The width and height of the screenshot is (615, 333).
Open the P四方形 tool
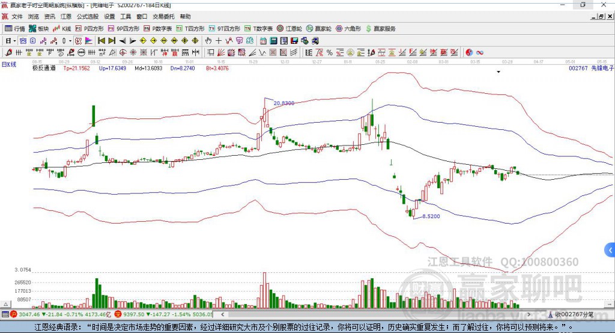tap(89, 29)
